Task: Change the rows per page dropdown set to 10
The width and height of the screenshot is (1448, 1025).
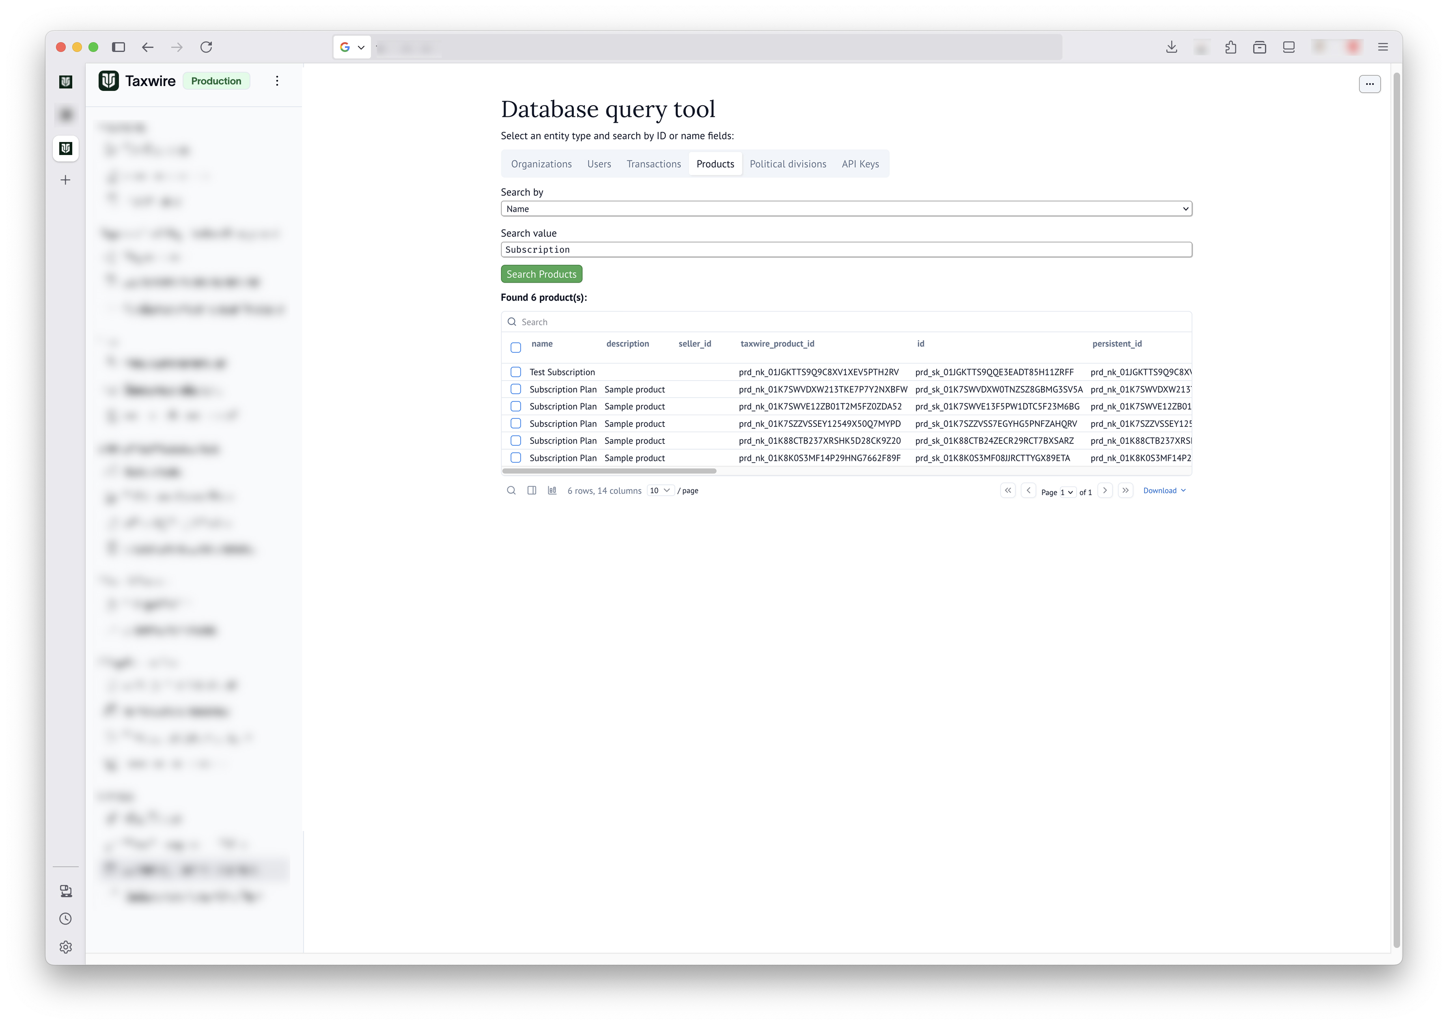Action: click(659, 491)
